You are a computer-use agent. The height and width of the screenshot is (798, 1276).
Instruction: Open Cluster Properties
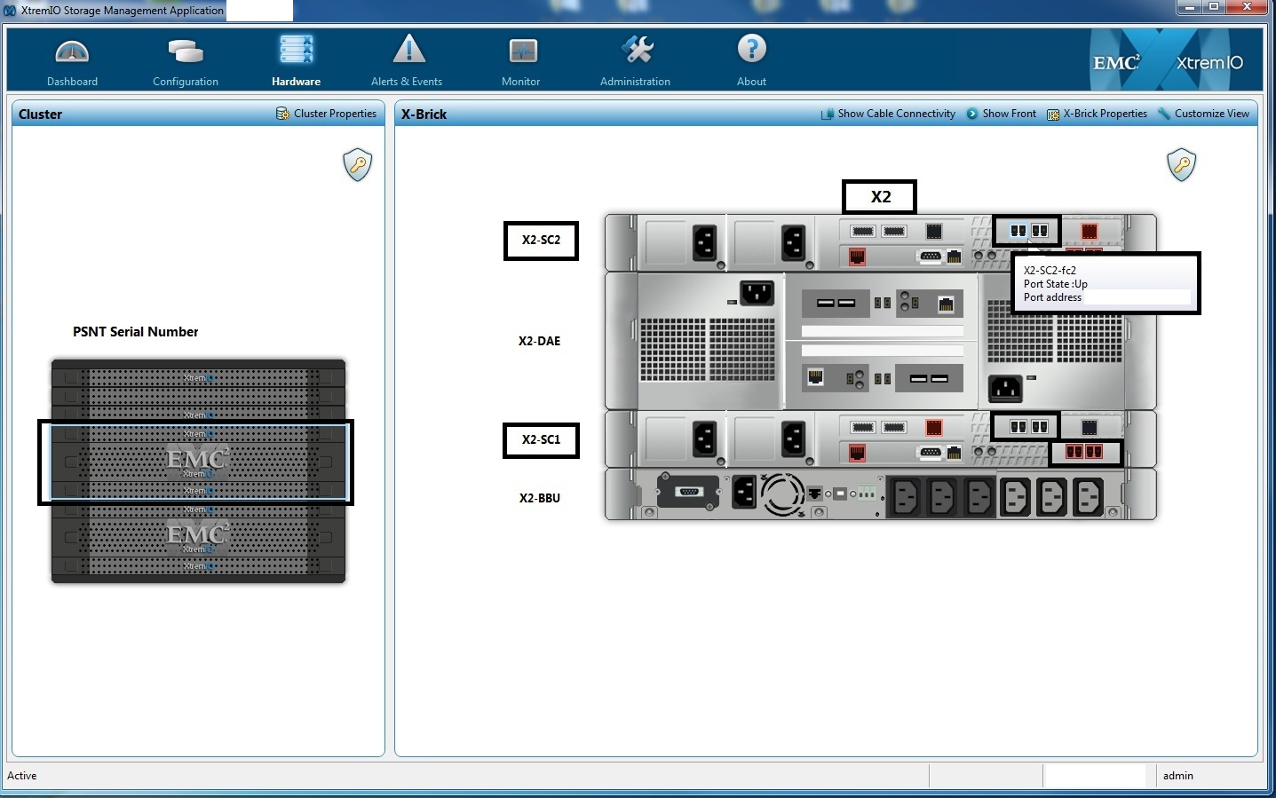[x=327, y=114]
